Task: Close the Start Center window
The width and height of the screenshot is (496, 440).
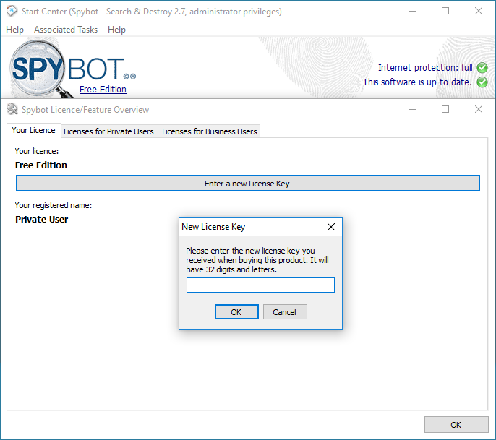Action: pyautogui.click(x=479, y=11)
